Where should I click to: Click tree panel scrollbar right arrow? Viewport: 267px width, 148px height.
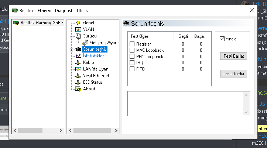[116, 131]
